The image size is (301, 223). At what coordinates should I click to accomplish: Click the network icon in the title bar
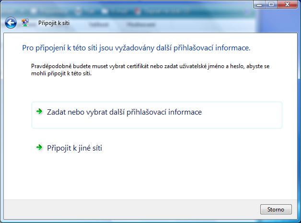(26, 22)
